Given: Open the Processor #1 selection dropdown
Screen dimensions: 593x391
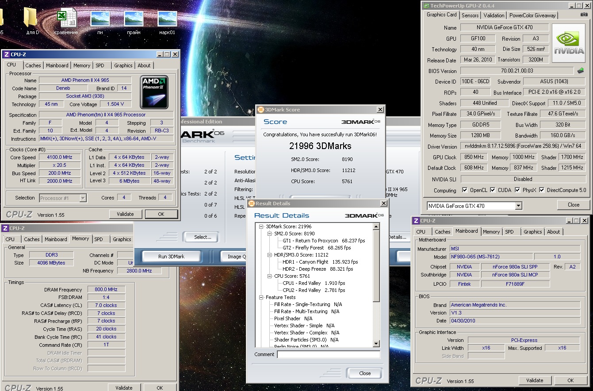Looking at the screenshot, I should [x=83, y=198].
